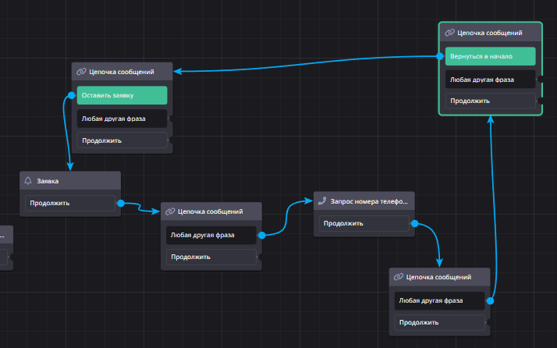Image resolution: width=557 pixels, height=348 pixels.
Task: Click blue output port of phone request's Продолжить
Action: pyautogui.click(x=414, y=224)
